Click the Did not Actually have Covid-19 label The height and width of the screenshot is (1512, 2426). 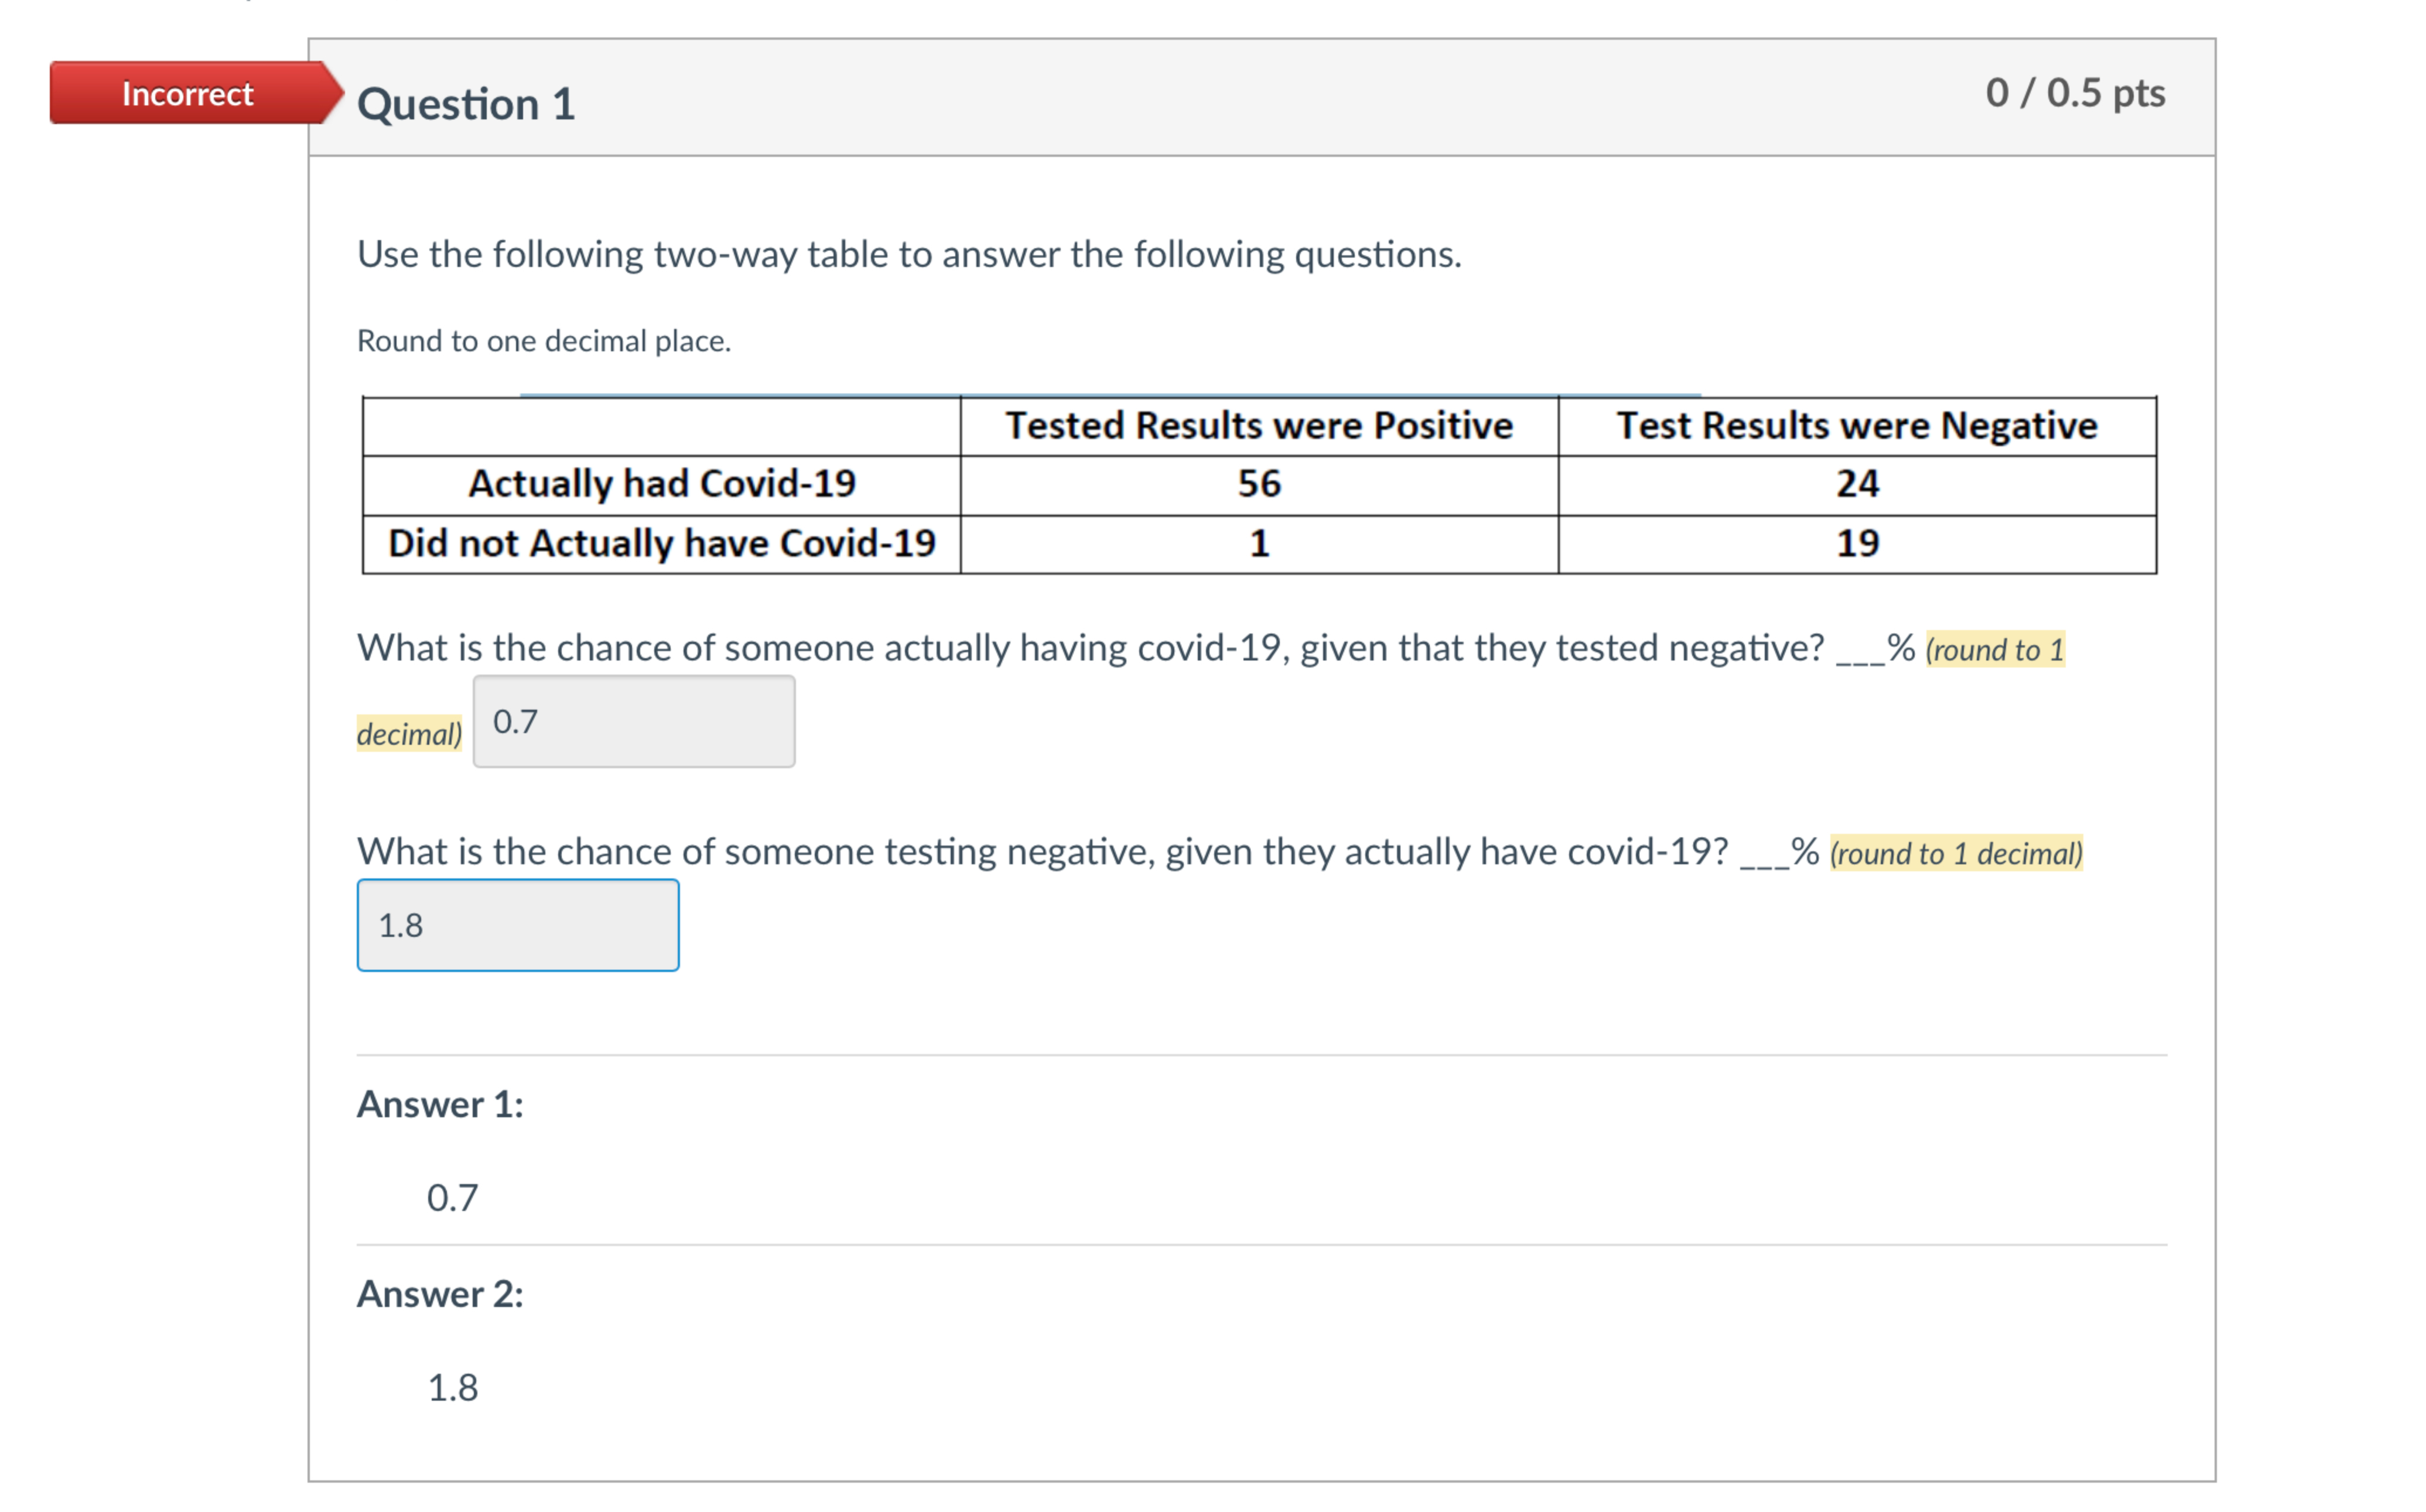pos(662,543)
